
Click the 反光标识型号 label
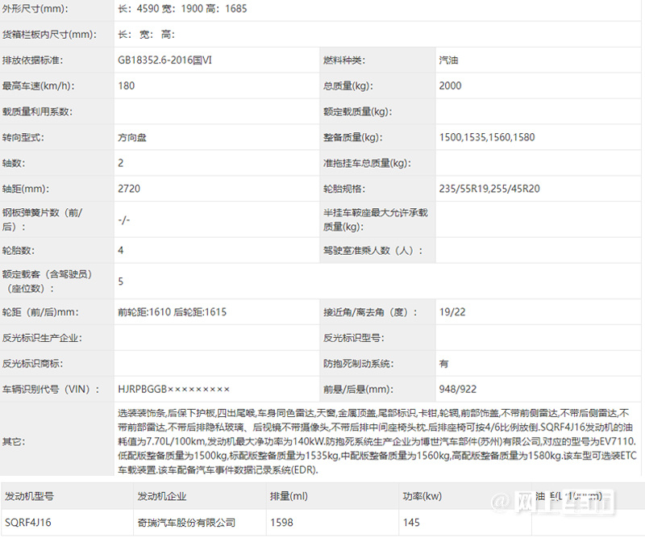[x=353, y=338]
